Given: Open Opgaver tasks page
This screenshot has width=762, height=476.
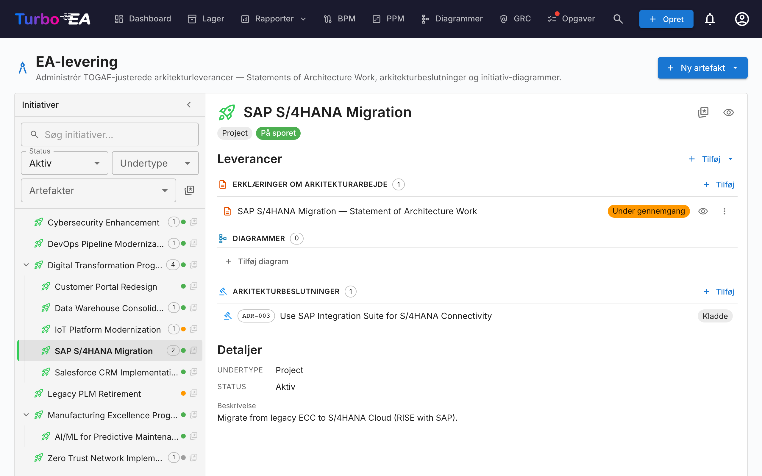Looking at the screenshot, I should [571, 19].
